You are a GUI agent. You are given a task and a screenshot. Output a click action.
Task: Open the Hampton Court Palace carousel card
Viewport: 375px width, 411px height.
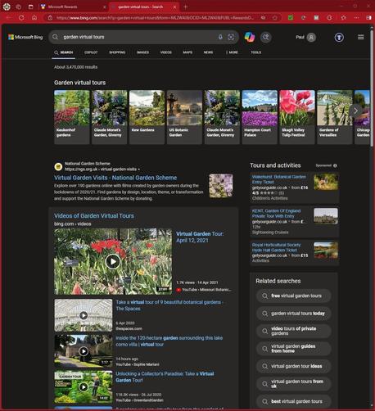coord(260,117)
